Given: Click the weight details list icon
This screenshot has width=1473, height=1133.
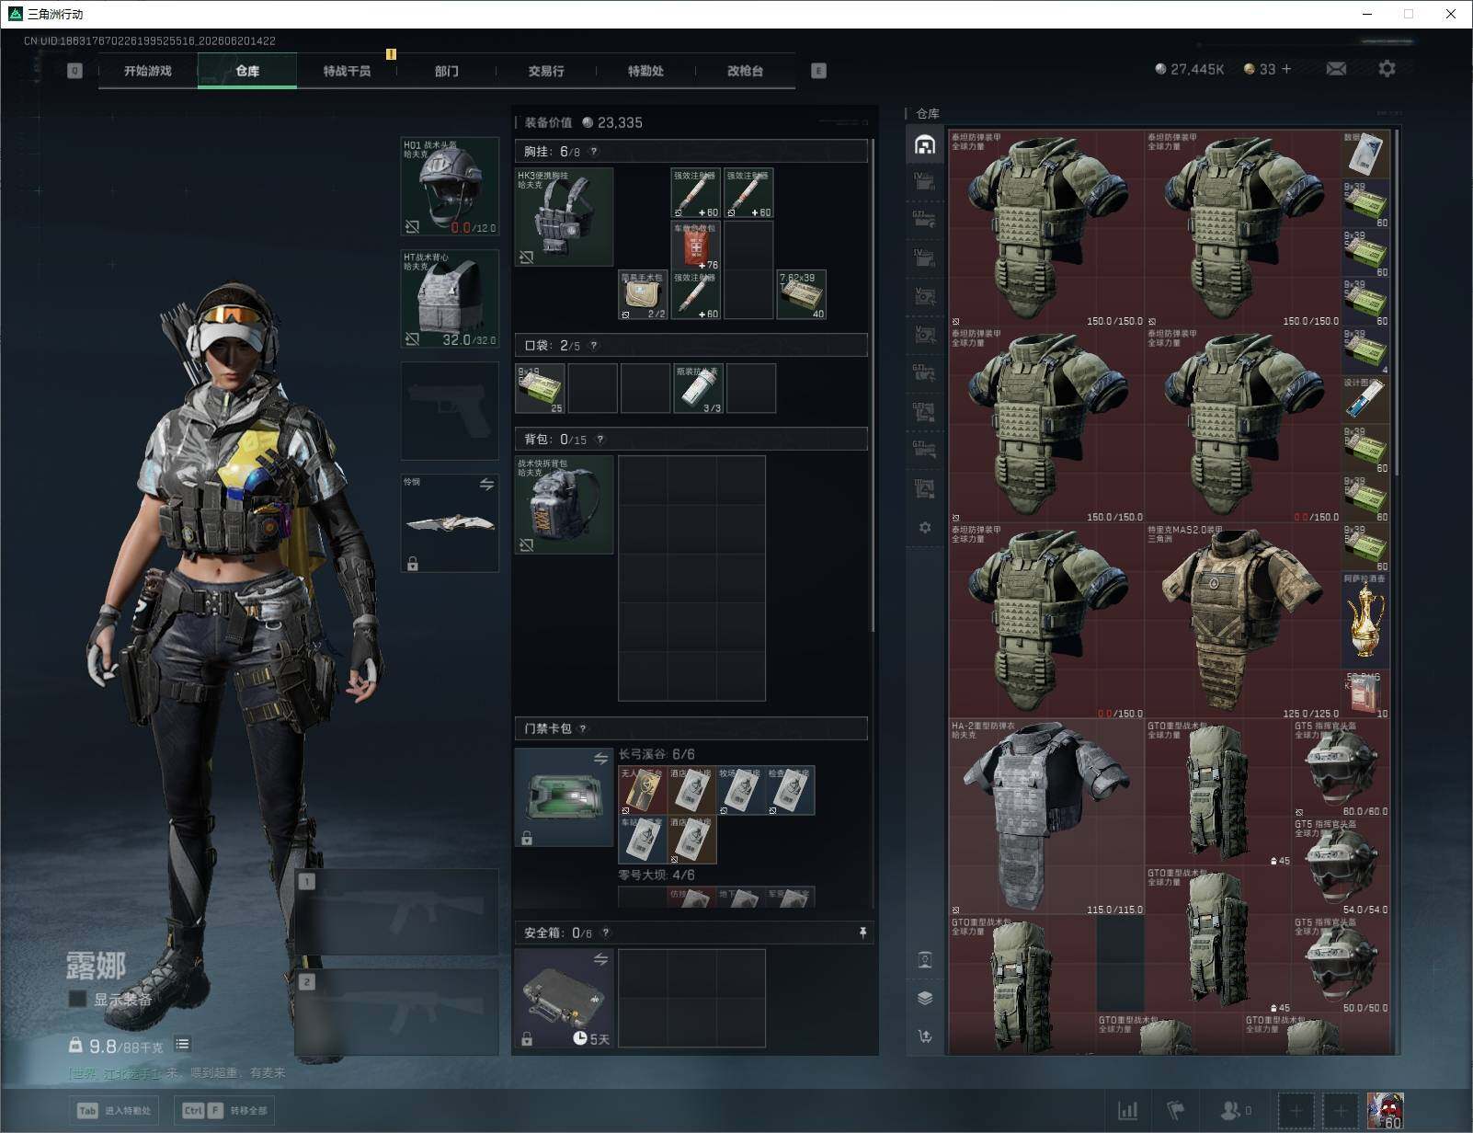Looking at the screenshot, I should click(183, 1044).
